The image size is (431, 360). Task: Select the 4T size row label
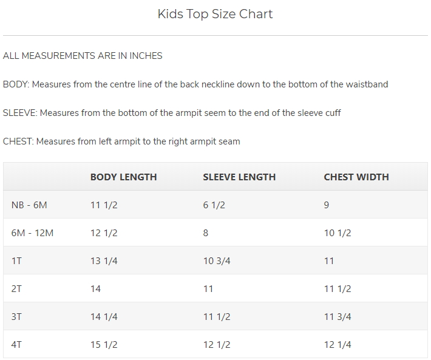[x=17, y=345]
